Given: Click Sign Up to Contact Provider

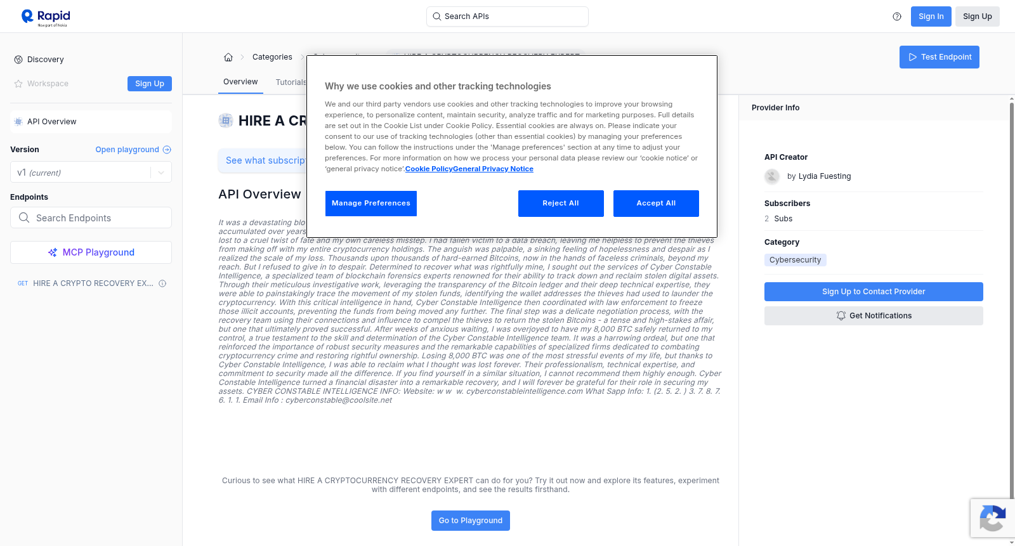Looking at the screenshot, I should (874, 292).
